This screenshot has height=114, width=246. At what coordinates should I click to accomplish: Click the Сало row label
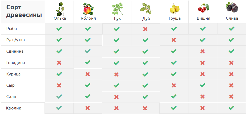coord(11,97)
